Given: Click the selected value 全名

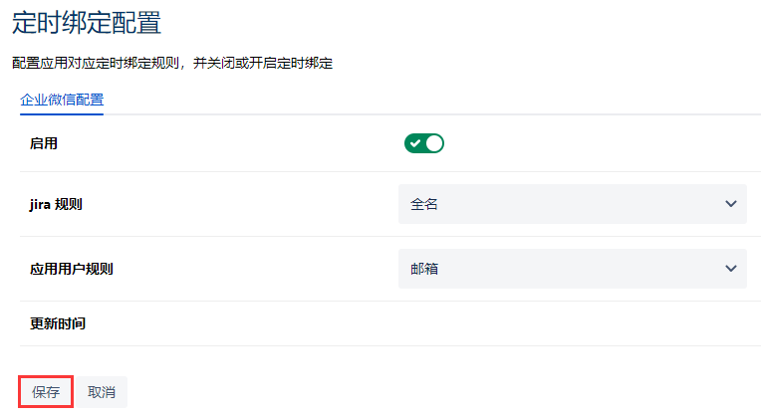Looking at the screenshot, I should tap(424, 204).
